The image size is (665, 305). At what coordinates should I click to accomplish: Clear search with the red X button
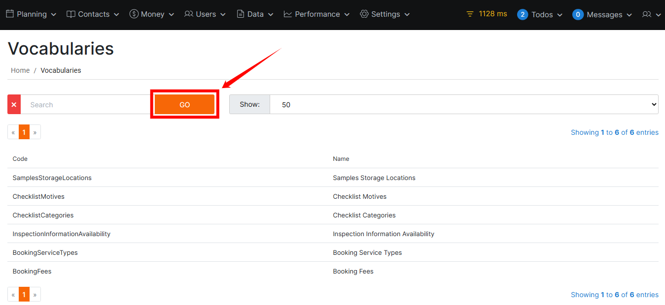[x=14, y=104]
